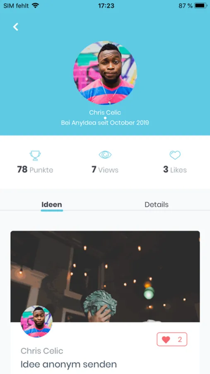
Task: Click the profile name Chris Celic header
Action: click(x=105, y=112)
